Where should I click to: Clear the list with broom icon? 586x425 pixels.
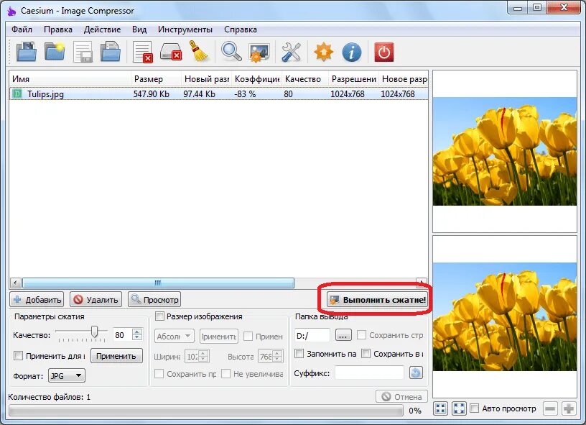click(199, 52)
